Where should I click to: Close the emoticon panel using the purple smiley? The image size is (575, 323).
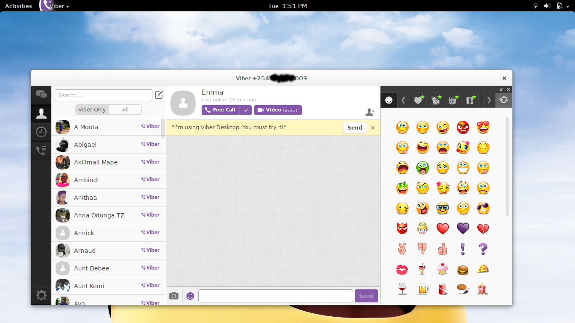tap(190, 296)
